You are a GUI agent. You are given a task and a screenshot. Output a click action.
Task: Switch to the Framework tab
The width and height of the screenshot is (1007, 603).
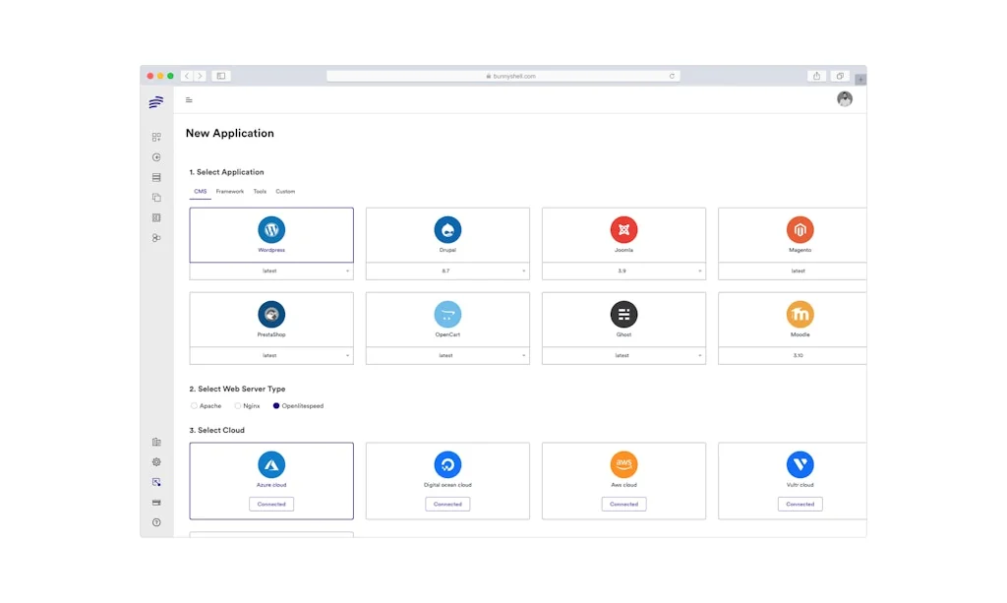[x=230, y=192]
